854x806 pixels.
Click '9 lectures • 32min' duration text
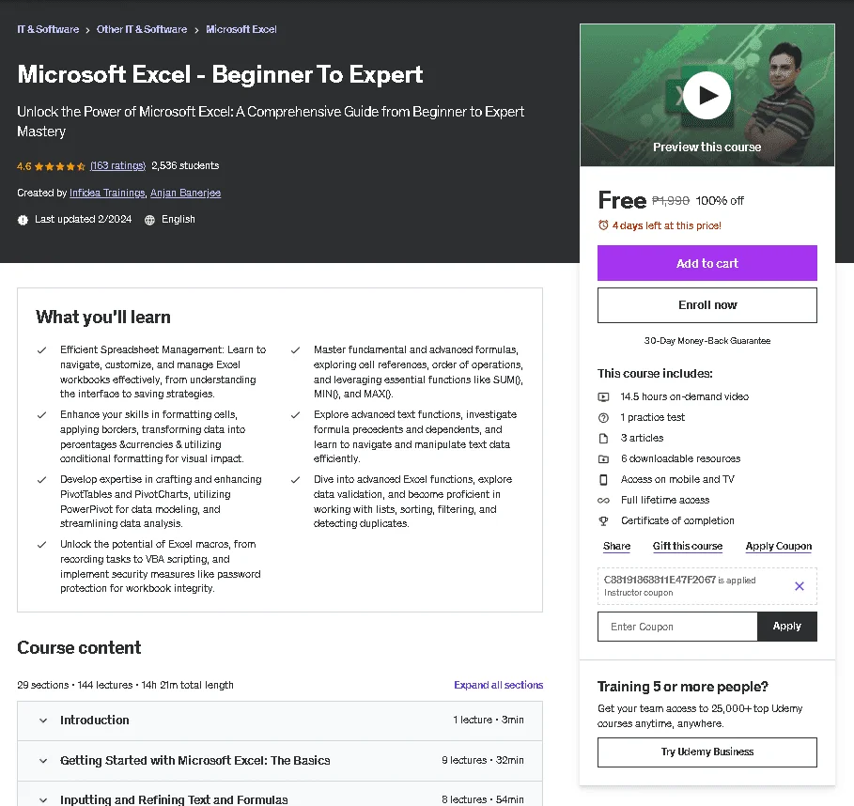click(483, 760)
